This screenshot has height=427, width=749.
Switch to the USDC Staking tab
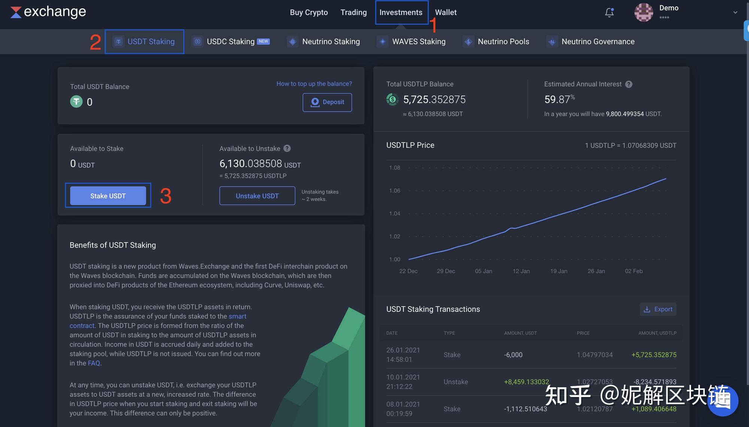(230, 42)
